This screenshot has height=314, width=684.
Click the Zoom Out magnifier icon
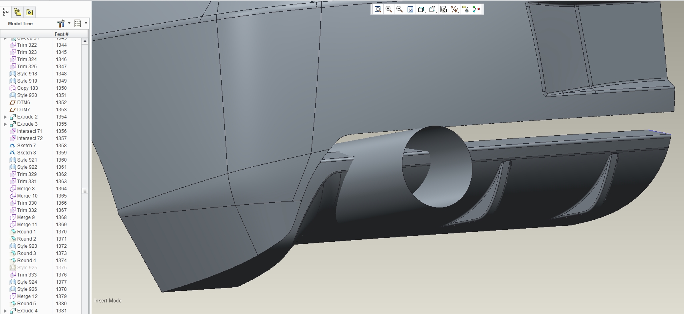[399, 9]
